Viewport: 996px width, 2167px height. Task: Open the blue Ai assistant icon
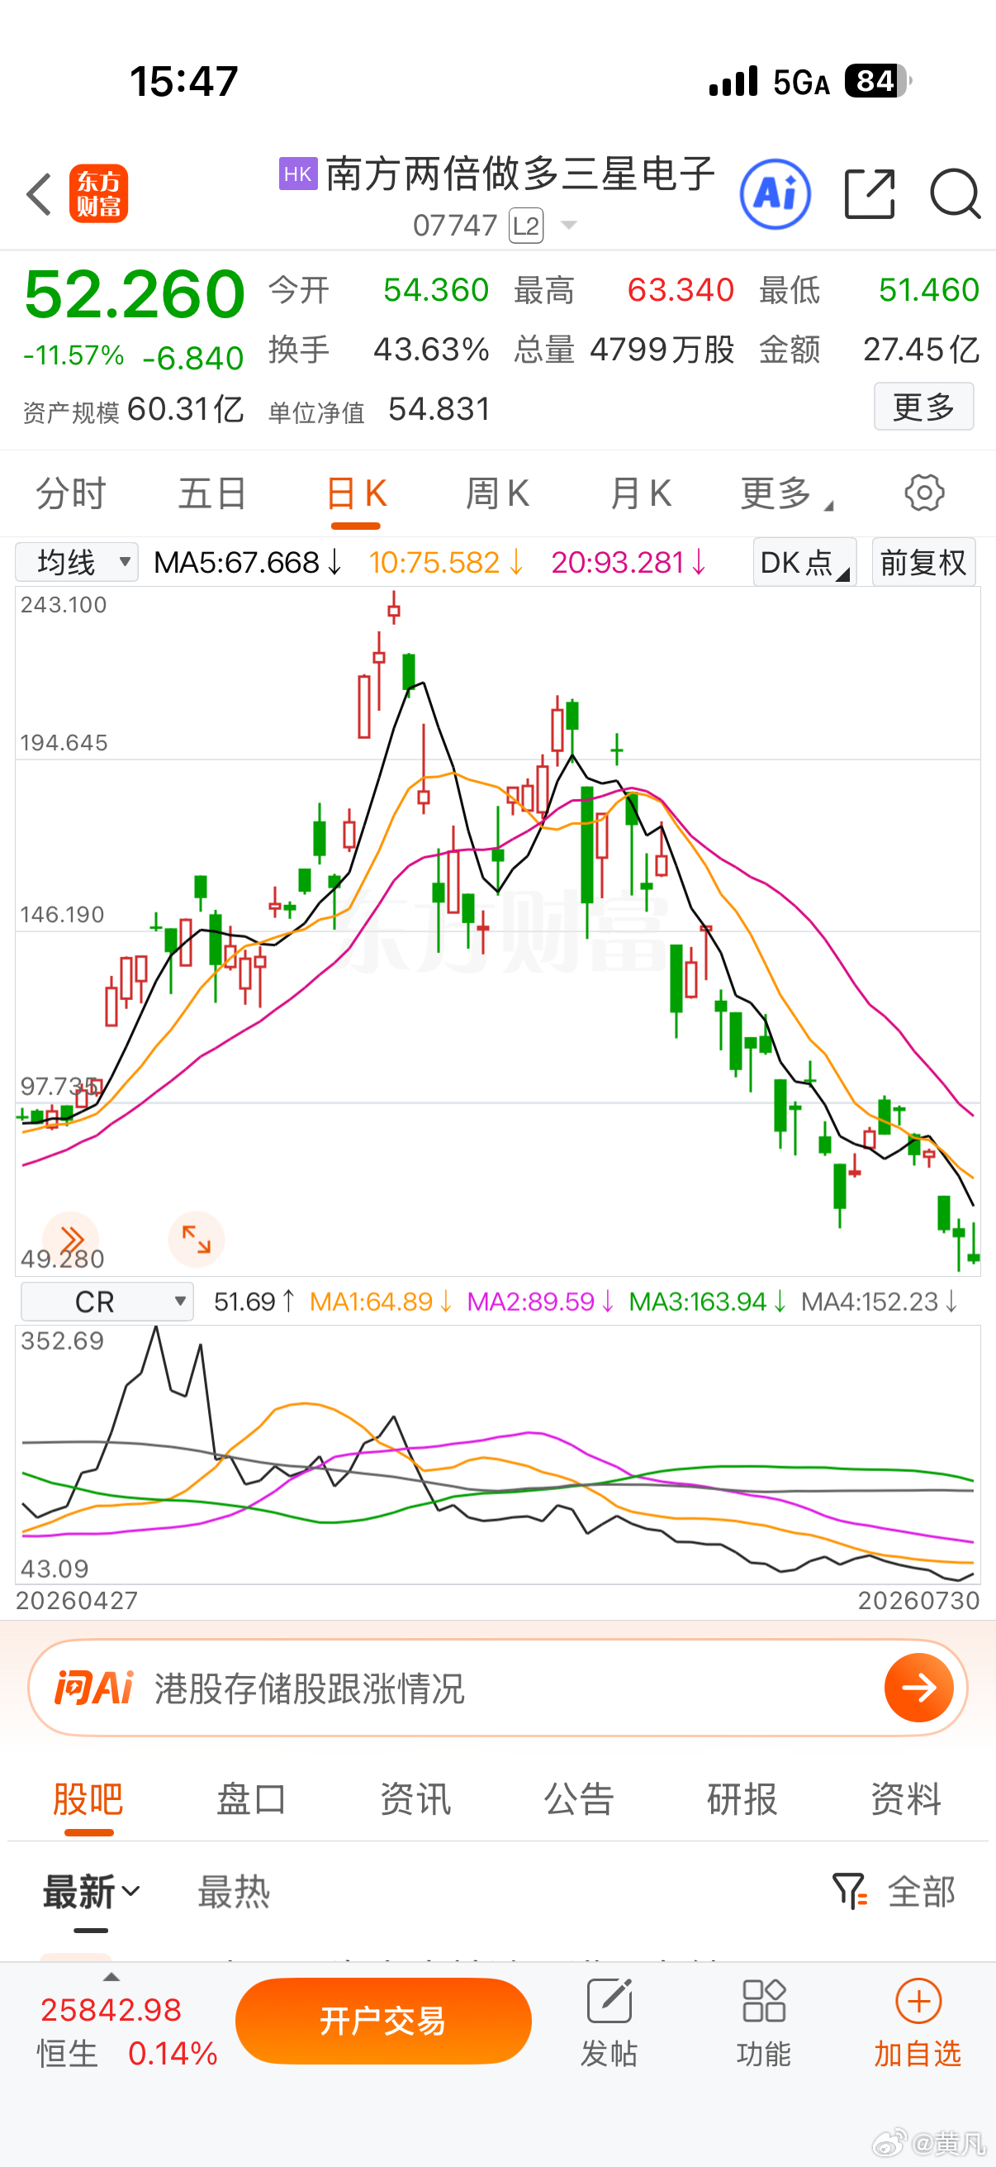coord(775,194)
